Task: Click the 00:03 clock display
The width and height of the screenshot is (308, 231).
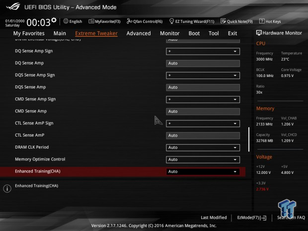Action: (x=39, y=22)
